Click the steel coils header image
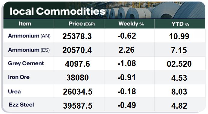The width and height of the screenshot is (208, 114). [x=155, y=10]
